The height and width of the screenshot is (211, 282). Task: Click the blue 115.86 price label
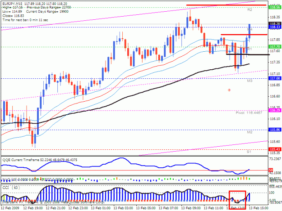pyautogui.click(x=275, y=130)
